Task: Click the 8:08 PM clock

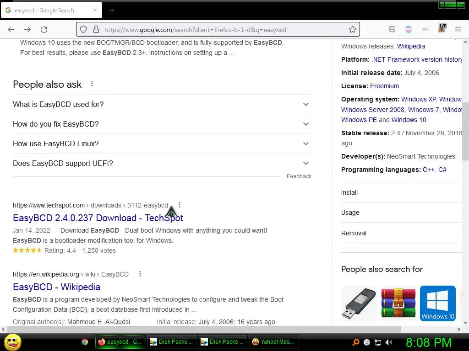Action: [429, 342]
